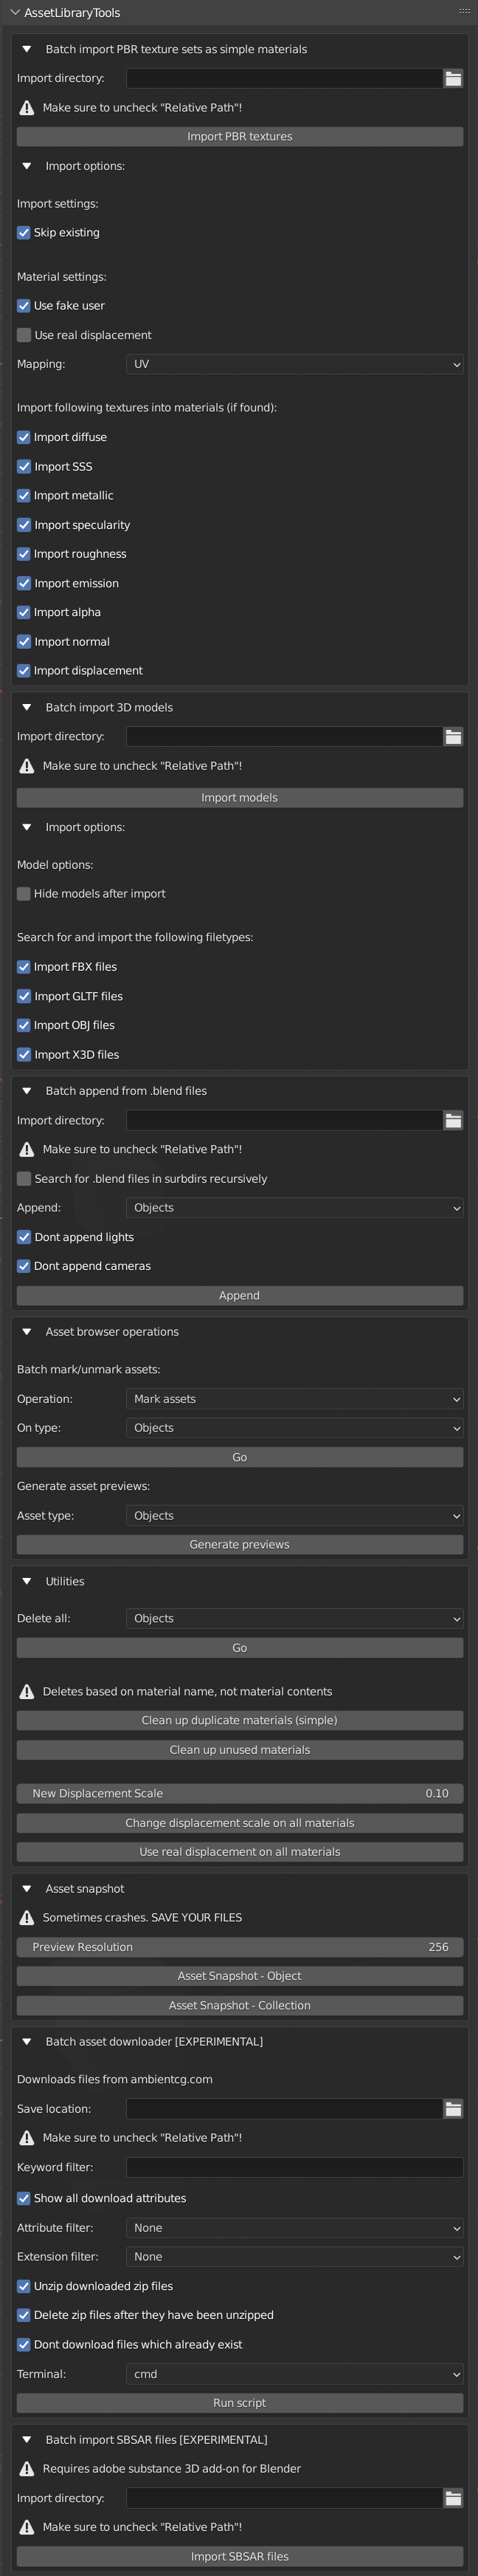Collapse the AssetLibraryTools panel header arrow
This screenshot has width=478, height=2576.
[14, 13]
